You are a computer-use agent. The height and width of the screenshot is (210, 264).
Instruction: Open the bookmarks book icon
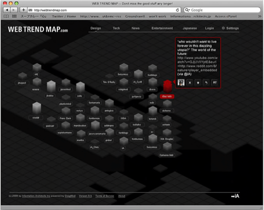tap(6, 16)
